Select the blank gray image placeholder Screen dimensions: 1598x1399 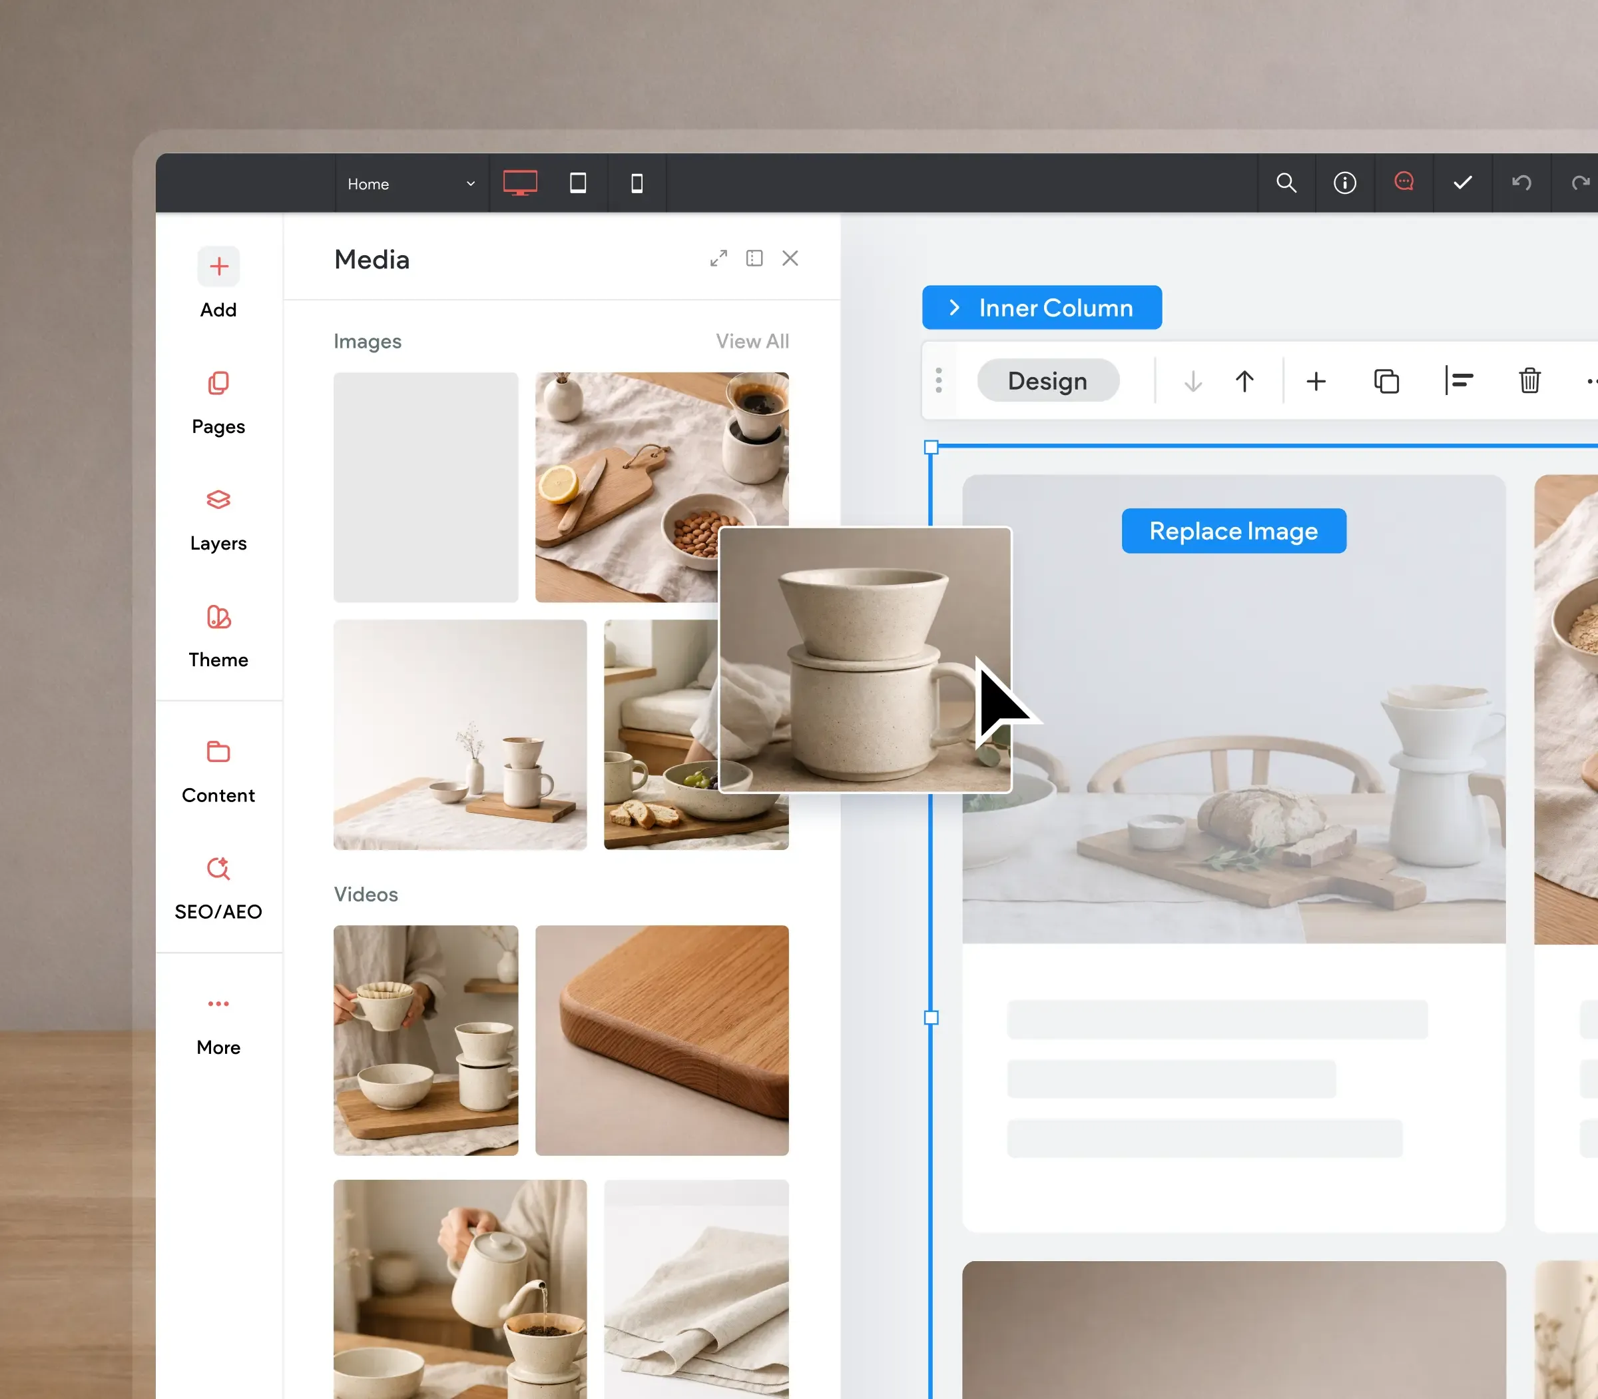[x=426, y=487]
